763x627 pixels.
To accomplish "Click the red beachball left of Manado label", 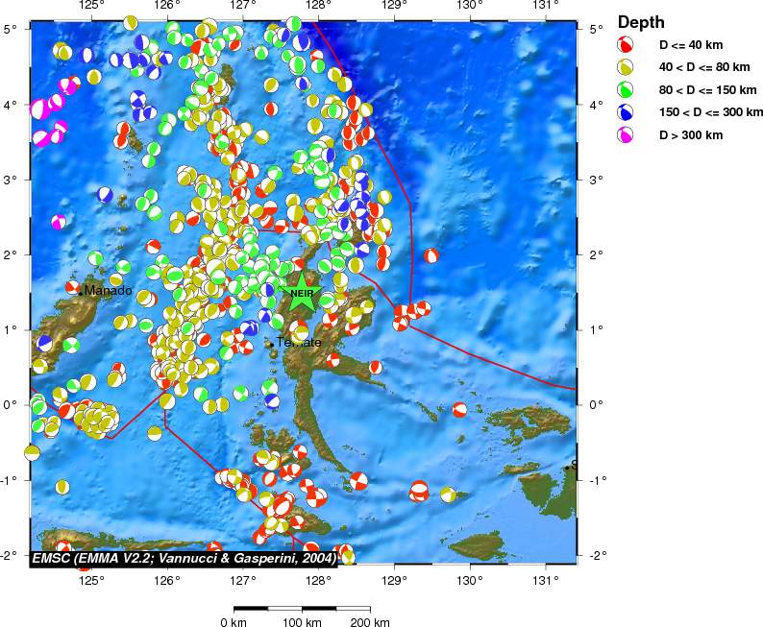I will coord(72,287).
